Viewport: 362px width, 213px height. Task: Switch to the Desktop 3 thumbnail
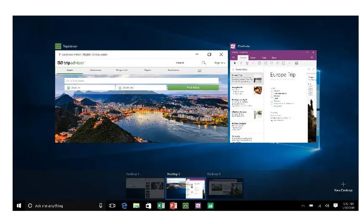[x=226, y=188]
